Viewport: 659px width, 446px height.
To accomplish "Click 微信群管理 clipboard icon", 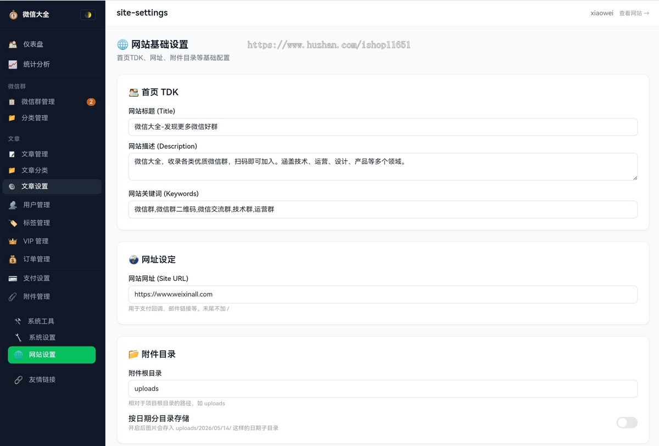I will [12, 101].
